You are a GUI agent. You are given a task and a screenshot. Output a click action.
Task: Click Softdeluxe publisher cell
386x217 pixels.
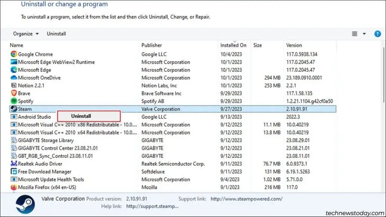click(x=153, y=172)
